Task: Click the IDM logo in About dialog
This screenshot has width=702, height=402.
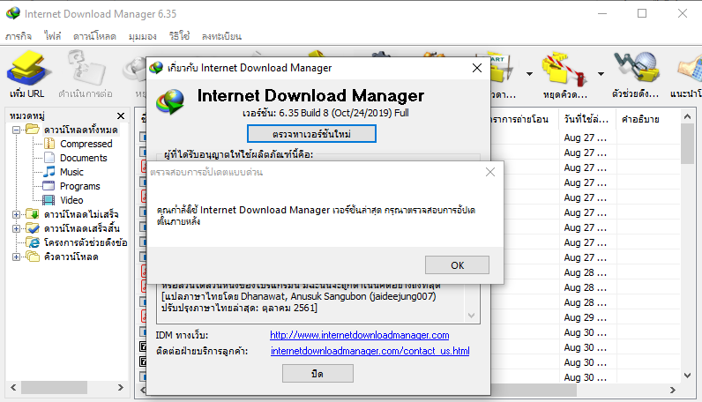Action: click(170, 102)
